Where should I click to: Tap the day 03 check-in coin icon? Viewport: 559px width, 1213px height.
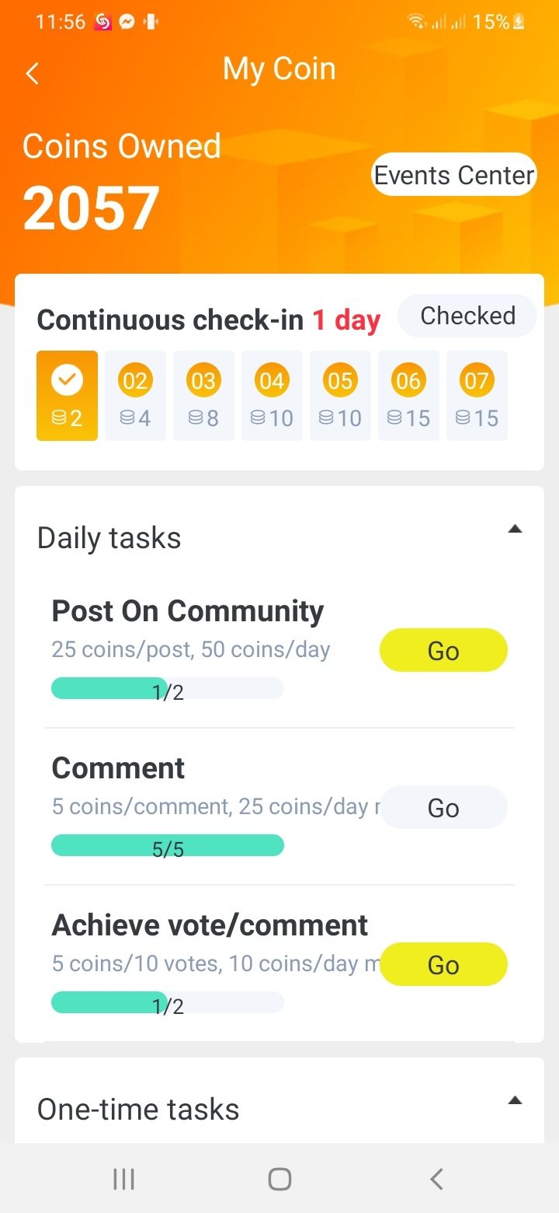click(203, 381)
